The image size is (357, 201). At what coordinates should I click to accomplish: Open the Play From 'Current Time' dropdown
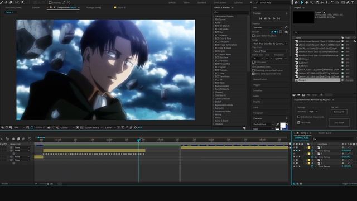tap(270, 51)
